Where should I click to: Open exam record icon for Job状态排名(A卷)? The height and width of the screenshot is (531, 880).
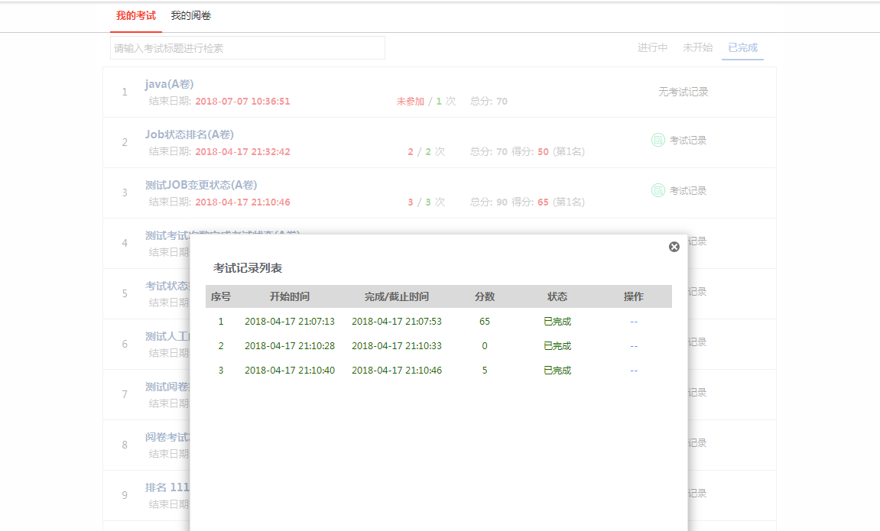pos(658,140)
